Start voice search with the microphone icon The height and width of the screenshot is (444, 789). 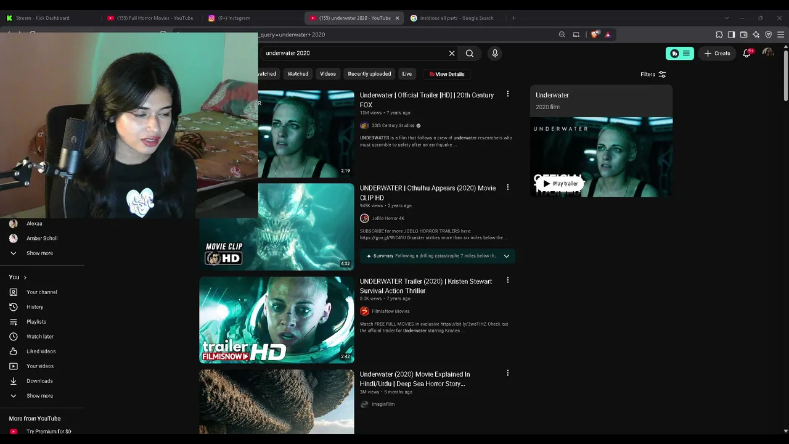tap(494, 53)
